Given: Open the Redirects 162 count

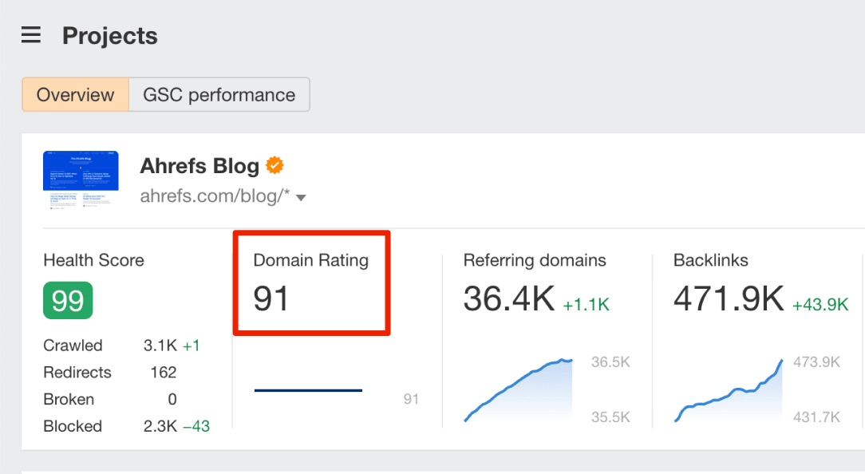Looking at the screenshot, I should pos(163,373).
